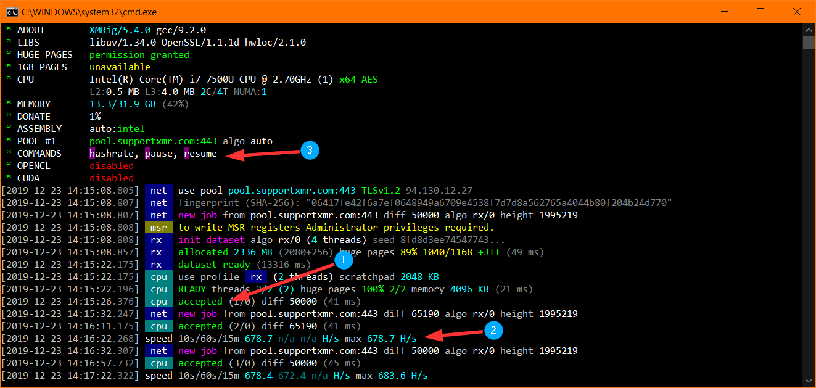This screenshot has height=388, width=816.
Task: Click the 'max 683.6 H/s' value
Action: 392,375
